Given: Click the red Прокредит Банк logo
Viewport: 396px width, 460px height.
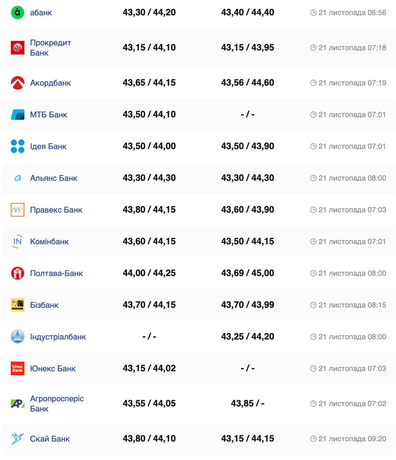Looking at the screenshot, I should (x=17, y=48).
